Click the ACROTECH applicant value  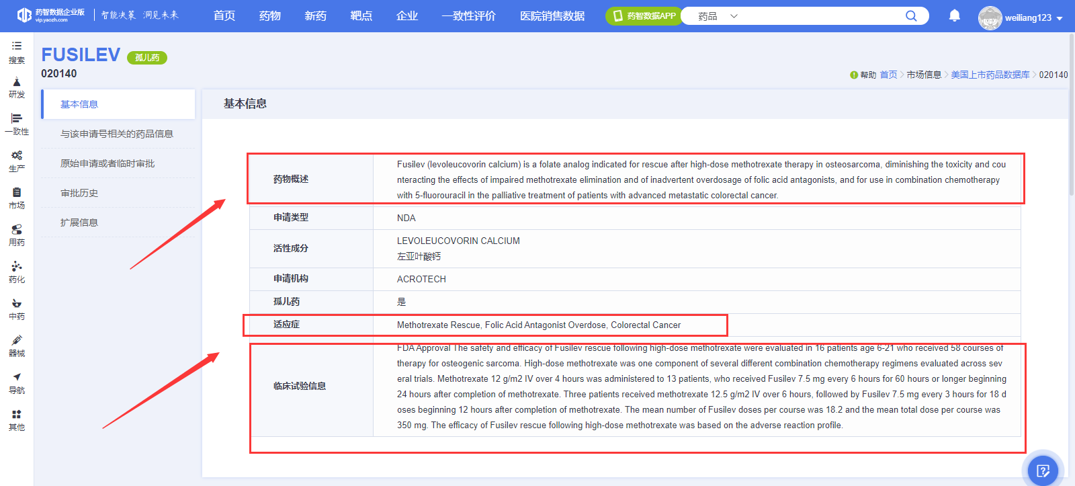[x=421, y=279]
